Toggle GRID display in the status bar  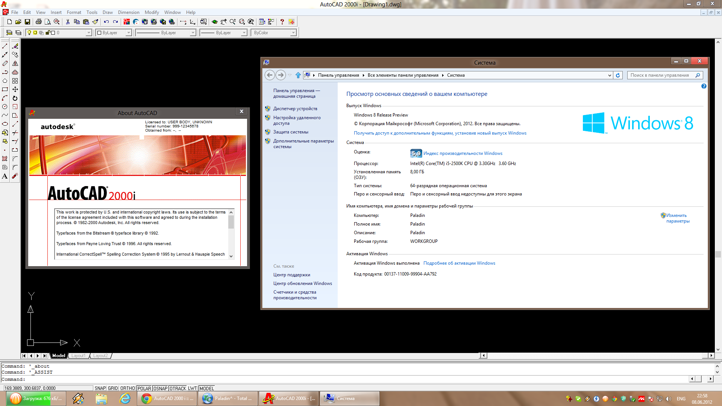coord(113,388)
